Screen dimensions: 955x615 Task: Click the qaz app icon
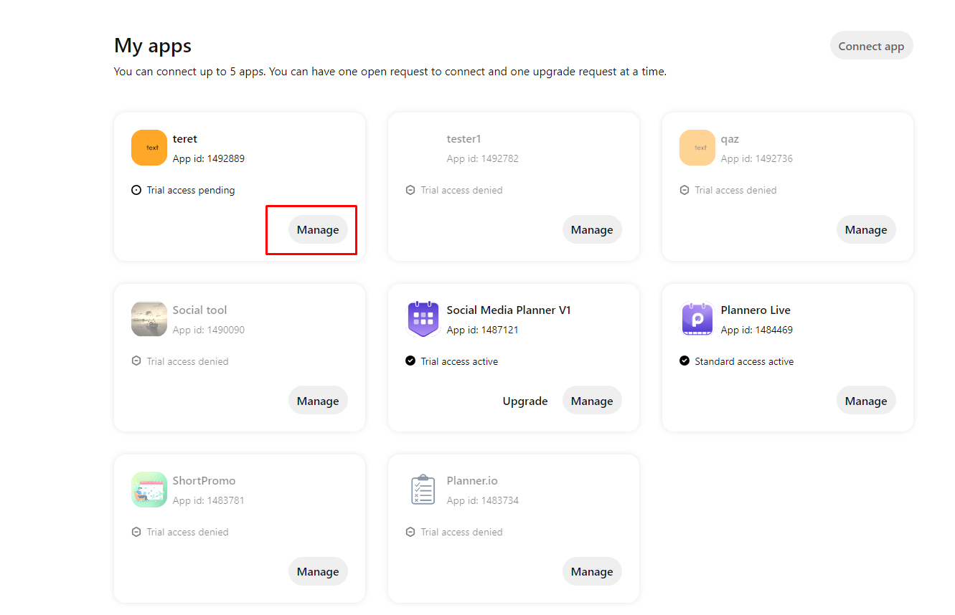coord(697,148)
